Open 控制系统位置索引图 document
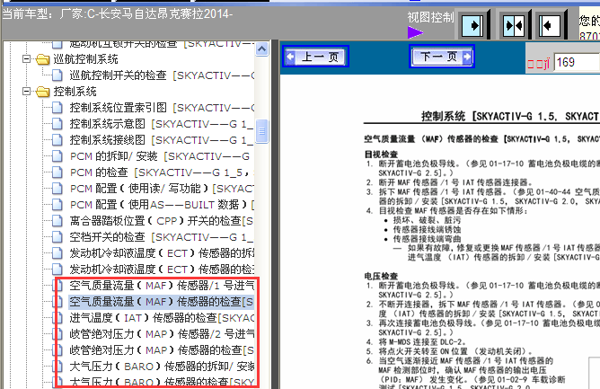600x389 pixels. 162,108
